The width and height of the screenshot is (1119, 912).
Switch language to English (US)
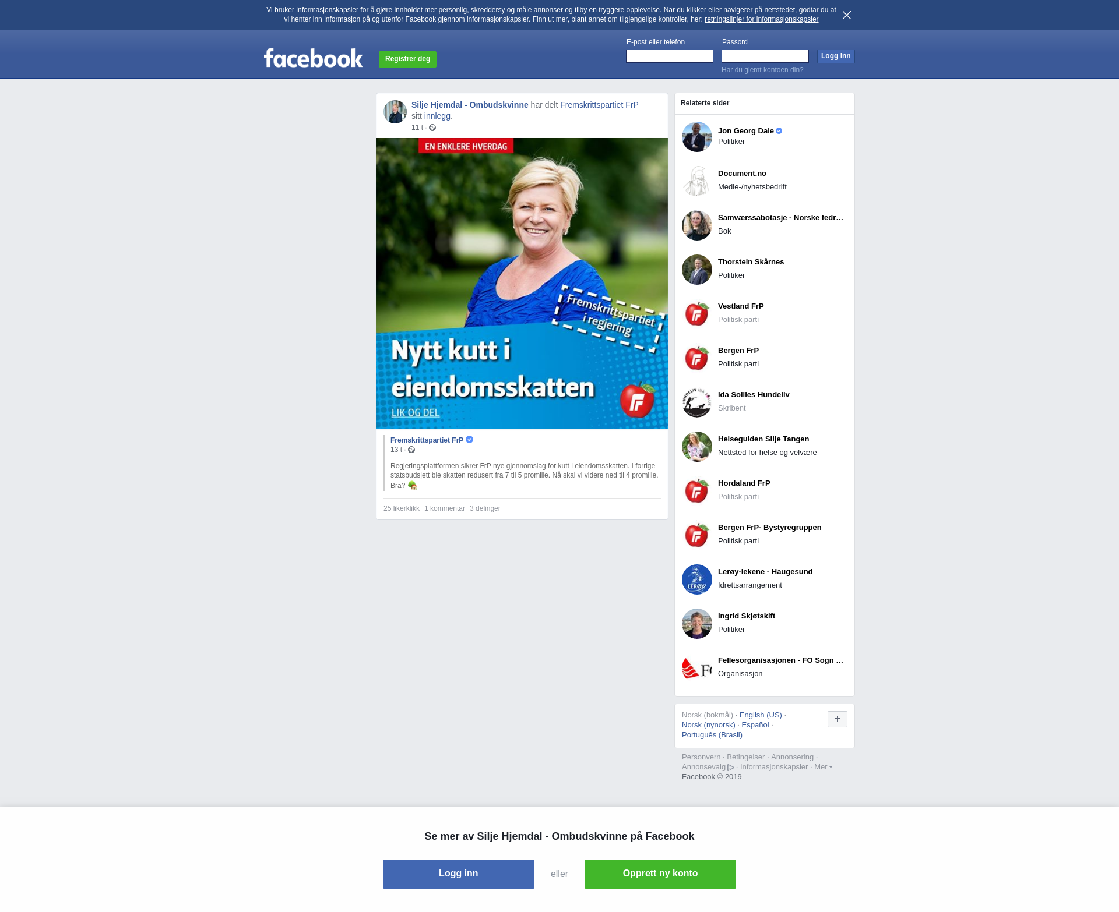point(761,715)
